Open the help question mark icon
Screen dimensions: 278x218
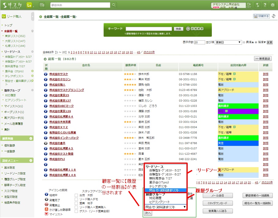coord(265,5)
